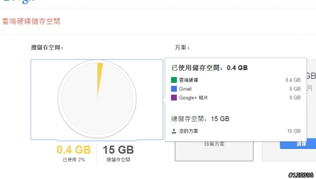Click the green 雲端硬碟 color square

click(174, 80)
